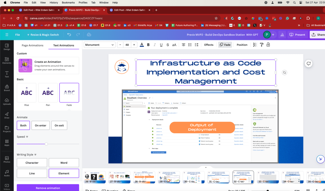
Task: Open the Position panel
Action: coord(242,45)
